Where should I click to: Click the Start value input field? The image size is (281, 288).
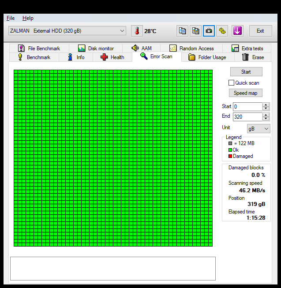pyautogui.click(x=247, y=107)
